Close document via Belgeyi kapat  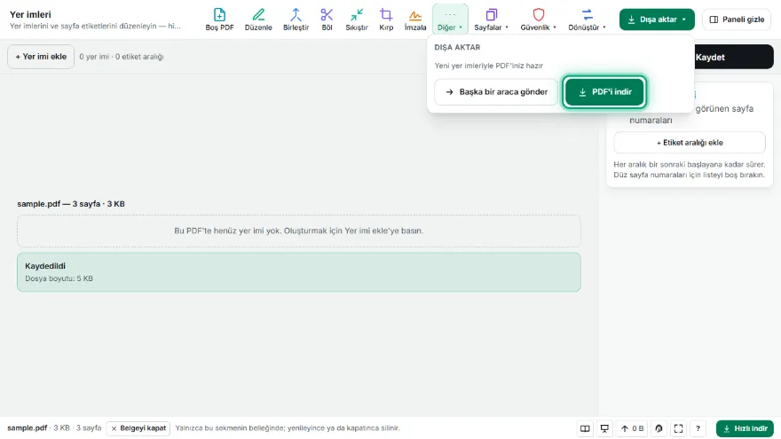[x=138, y=428]
